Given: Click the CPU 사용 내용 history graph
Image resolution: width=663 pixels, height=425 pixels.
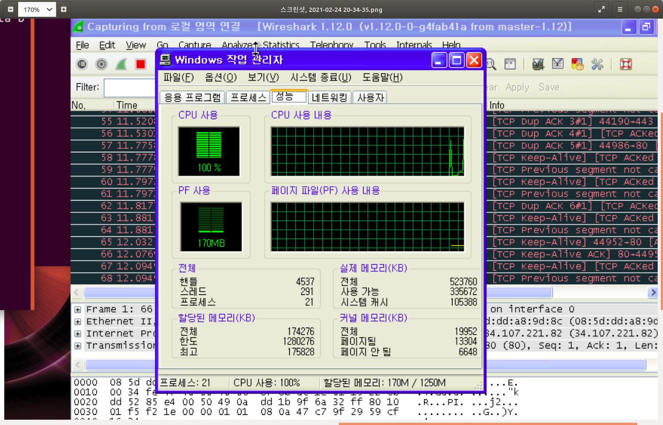Looking at the screenshot, I should tap(368, 151).
